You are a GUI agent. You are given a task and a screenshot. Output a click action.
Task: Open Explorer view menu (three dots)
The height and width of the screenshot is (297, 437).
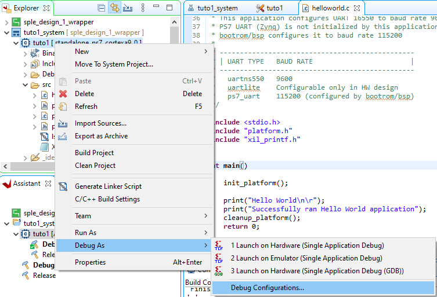[x=143, y=8]
